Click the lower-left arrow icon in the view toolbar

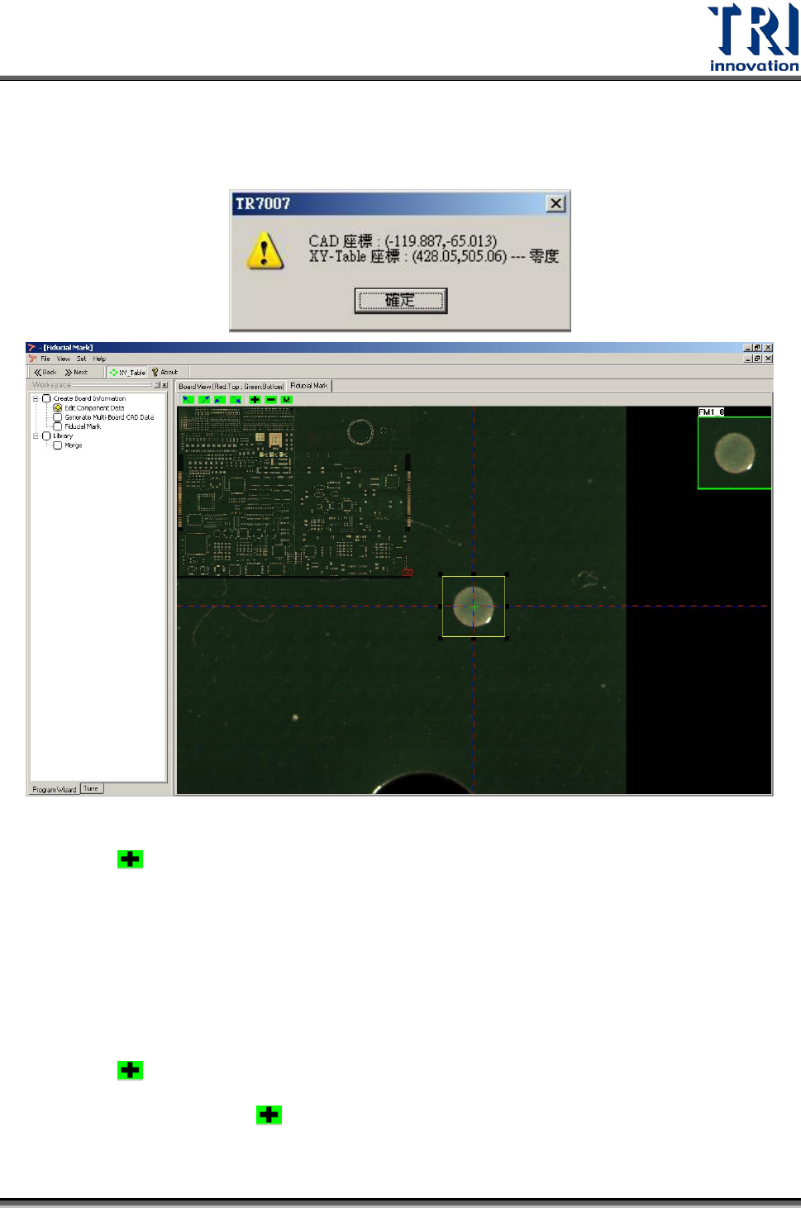(220, 400)
